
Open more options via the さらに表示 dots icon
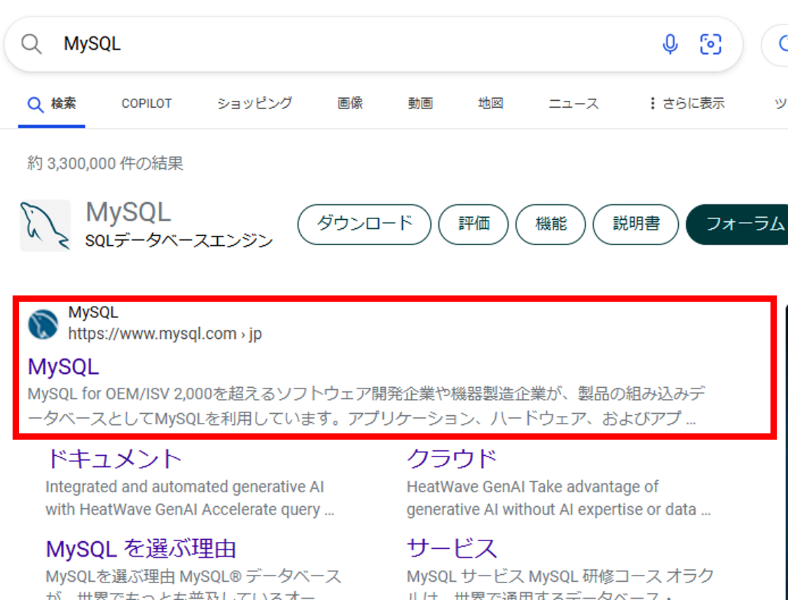(x=653, y=103)
